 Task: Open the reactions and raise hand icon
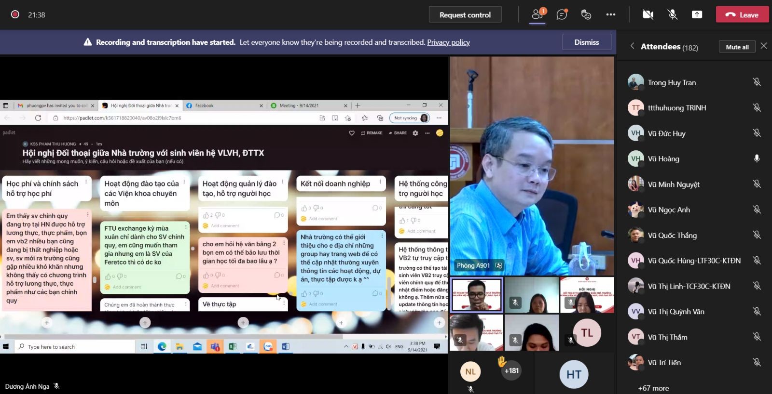coord(586,14)
